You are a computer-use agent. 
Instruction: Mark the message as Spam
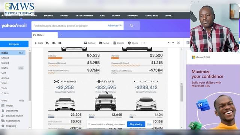[x=133, y=43]
